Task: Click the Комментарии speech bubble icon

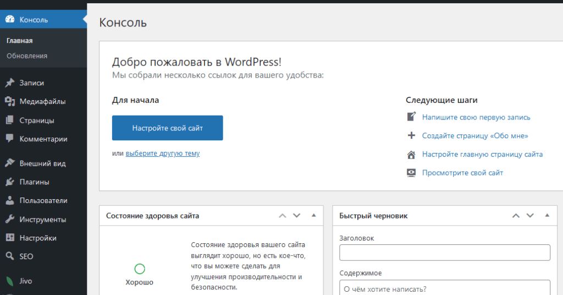Action: tap(10, 139)
